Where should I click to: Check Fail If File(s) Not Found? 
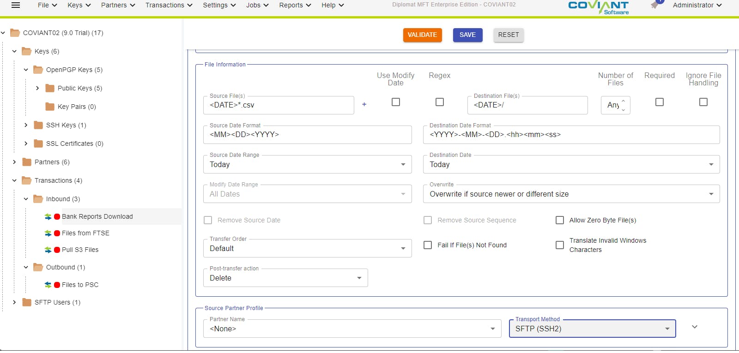pyautogui.click(x=428, y=245)
